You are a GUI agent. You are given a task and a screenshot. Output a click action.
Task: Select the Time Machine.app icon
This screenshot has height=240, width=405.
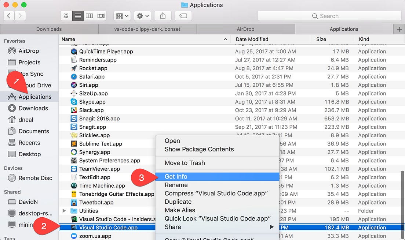pyautogui.click(x=73, y=185)
